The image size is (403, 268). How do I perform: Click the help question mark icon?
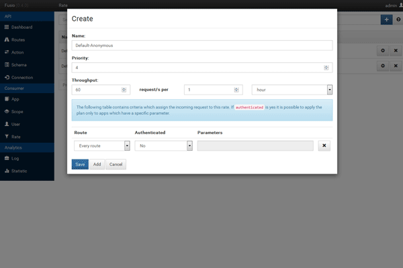point(398,19)
